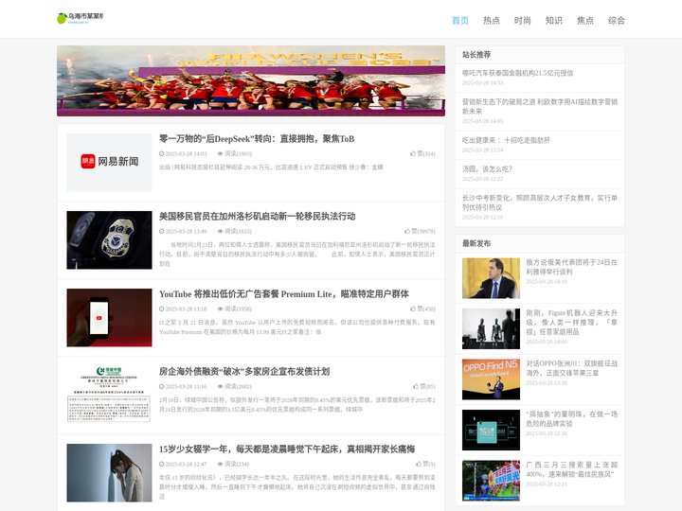Click the clock icon on DeepSeek article
Image resolution: width=682 pixels, height=511 pixels.
162,154
